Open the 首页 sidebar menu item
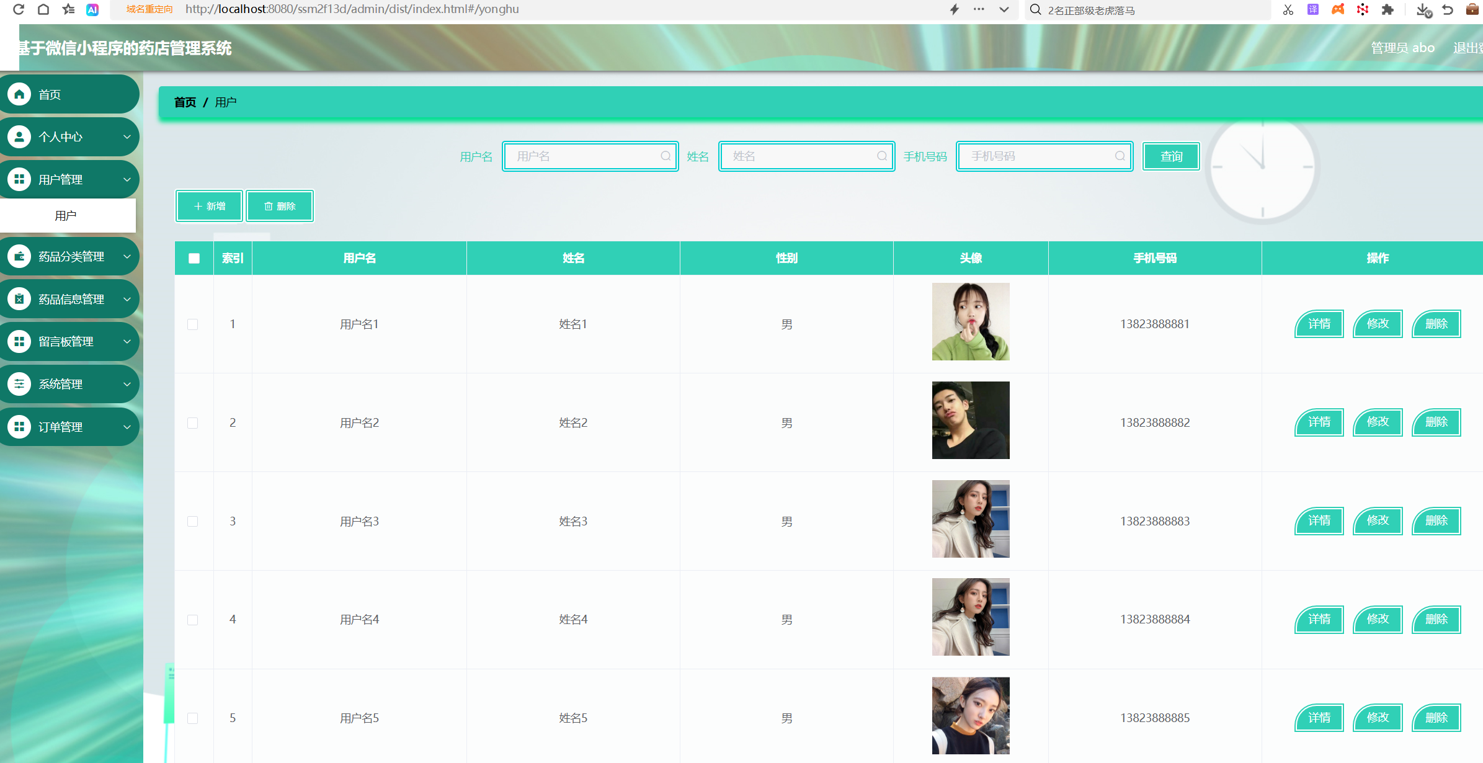This screenshot has height=763, width=1483. pos(69,94)
